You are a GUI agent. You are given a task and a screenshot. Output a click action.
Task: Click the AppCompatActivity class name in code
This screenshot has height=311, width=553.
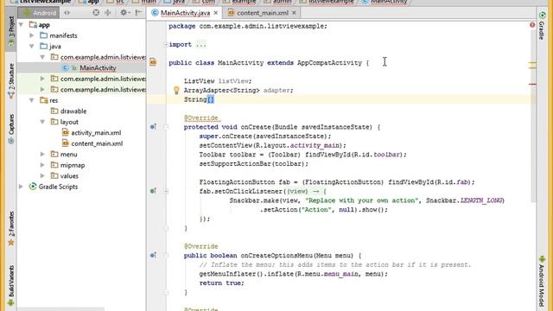click(x=329, y=63)
